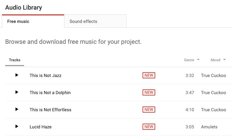Select the Free music tab
The height and width of the screenshot is (139, 232).
[18, 21]
